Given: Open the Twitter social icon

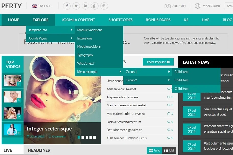Looking at the screenshot, I should click(x=76, y=6).
